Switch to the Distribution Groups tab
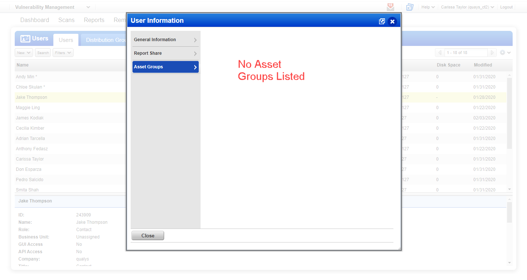The height and width of the screenshot is (280, 527). pos(106,40)
